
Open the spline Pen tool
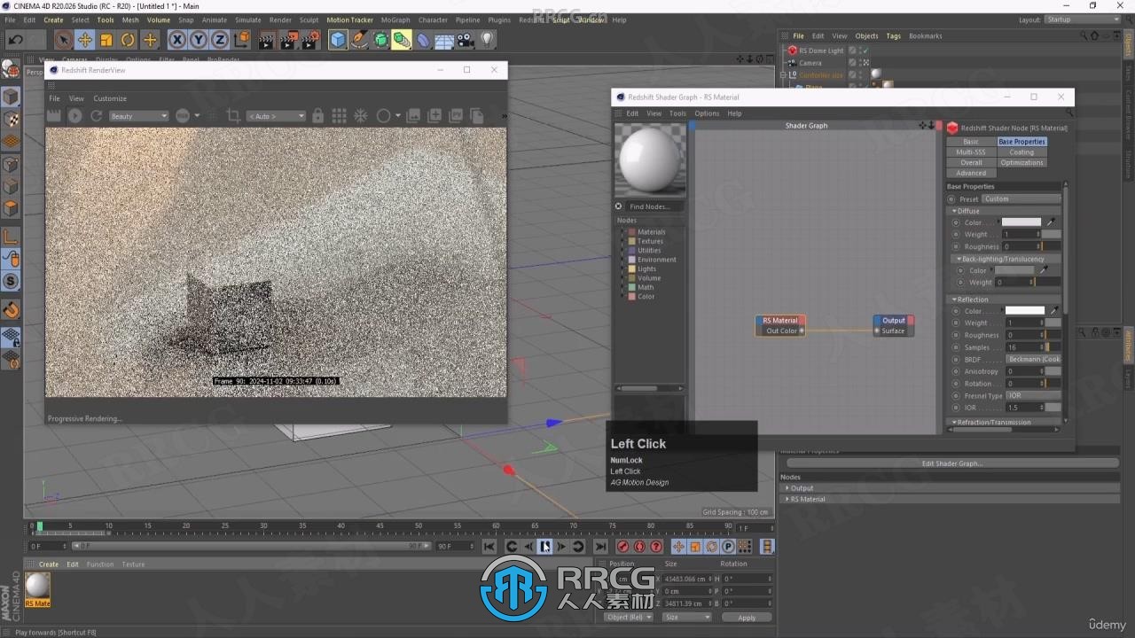[x=359, y=40]
